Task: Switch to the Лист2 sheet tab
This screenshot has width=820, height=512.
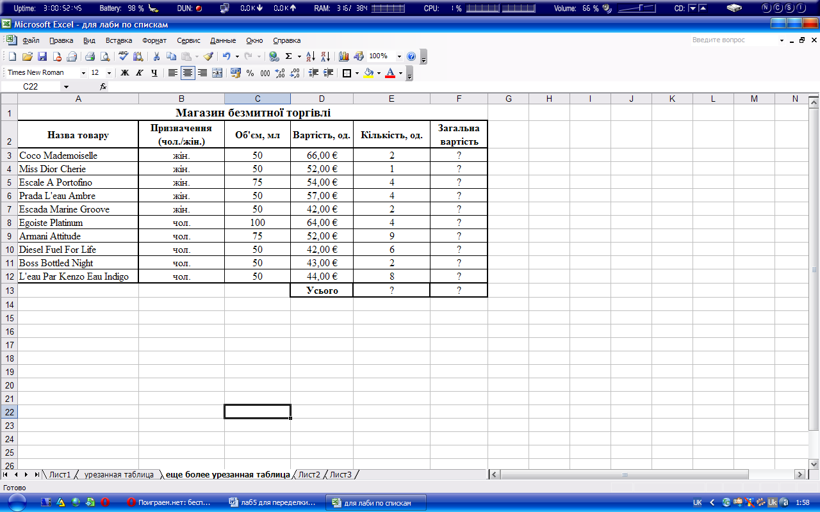Action: (309, 474)
